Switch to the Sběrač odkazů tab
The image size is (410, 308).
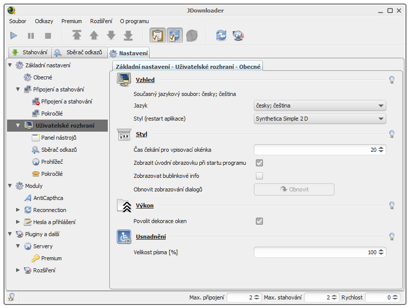[x=79, y=52]
